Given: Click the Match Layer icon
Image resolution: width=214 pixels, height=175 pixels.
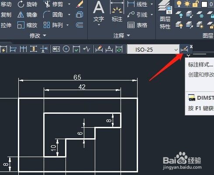Looking at the screenshot, I should [190, 25].
